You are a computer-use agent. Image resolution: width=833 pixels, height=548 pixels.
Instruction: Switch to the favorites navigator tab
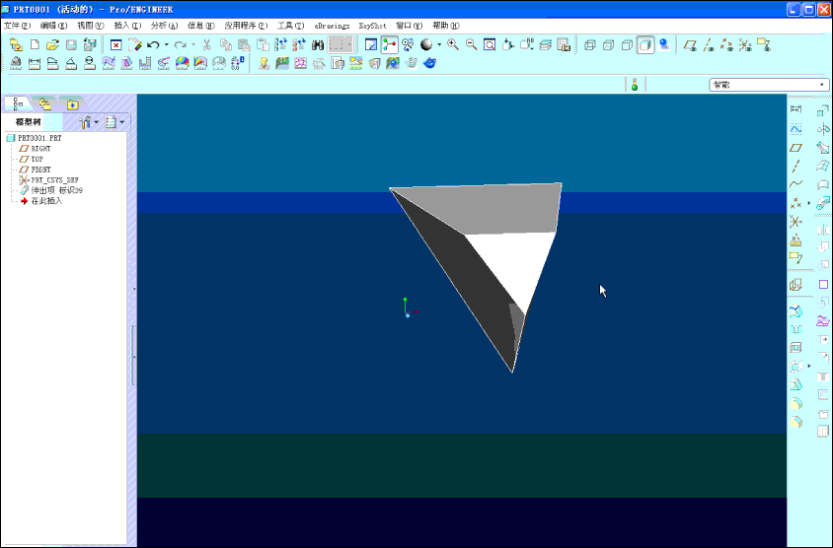tap(73, 103)
